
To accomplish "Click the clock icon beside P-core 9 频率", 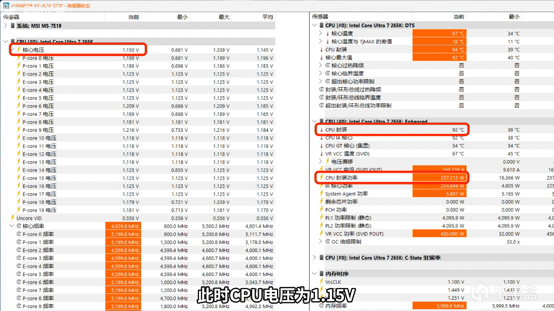I will [x=19, y=306].
